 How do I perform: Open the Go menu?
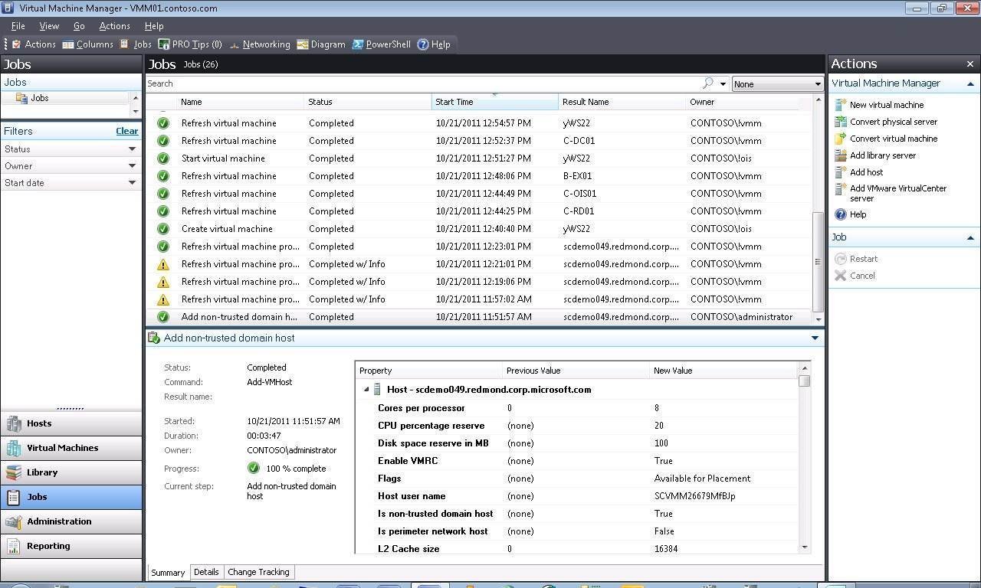79,26
